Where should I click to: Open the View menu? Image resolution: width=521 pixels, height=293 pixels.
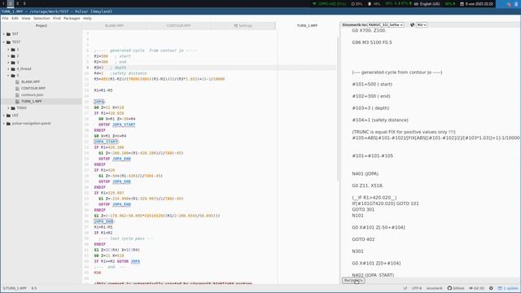(x=26, y=18)
